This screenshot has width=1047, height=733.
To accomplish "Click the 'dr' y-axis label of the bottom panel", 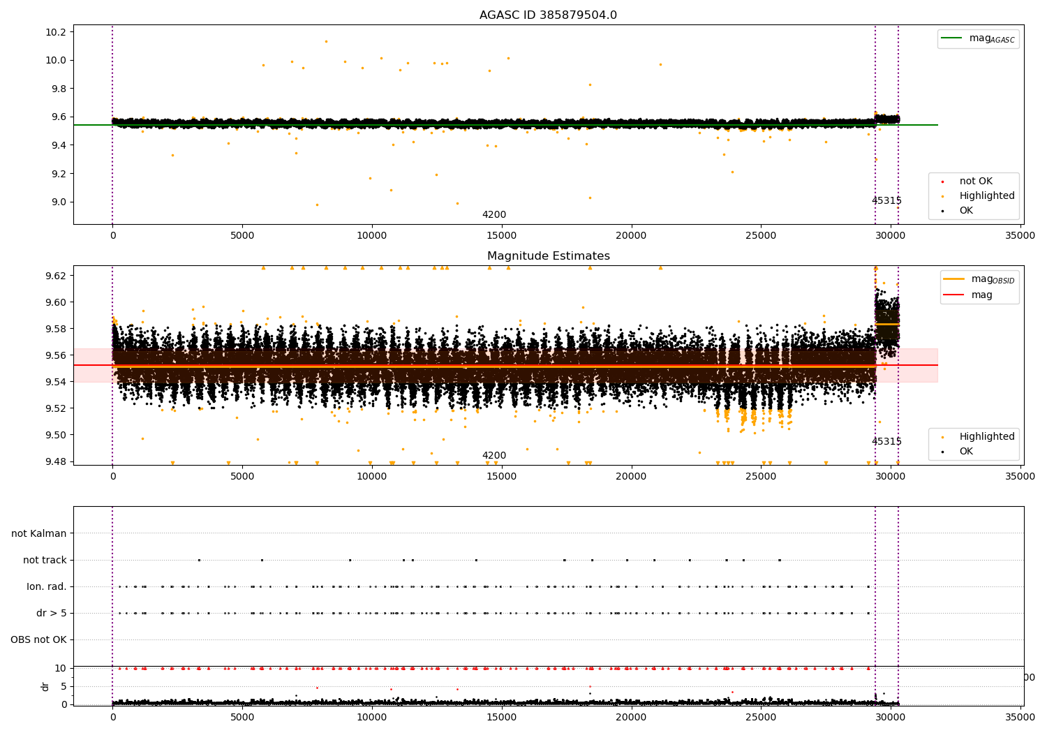I will (x=45, y=686).
